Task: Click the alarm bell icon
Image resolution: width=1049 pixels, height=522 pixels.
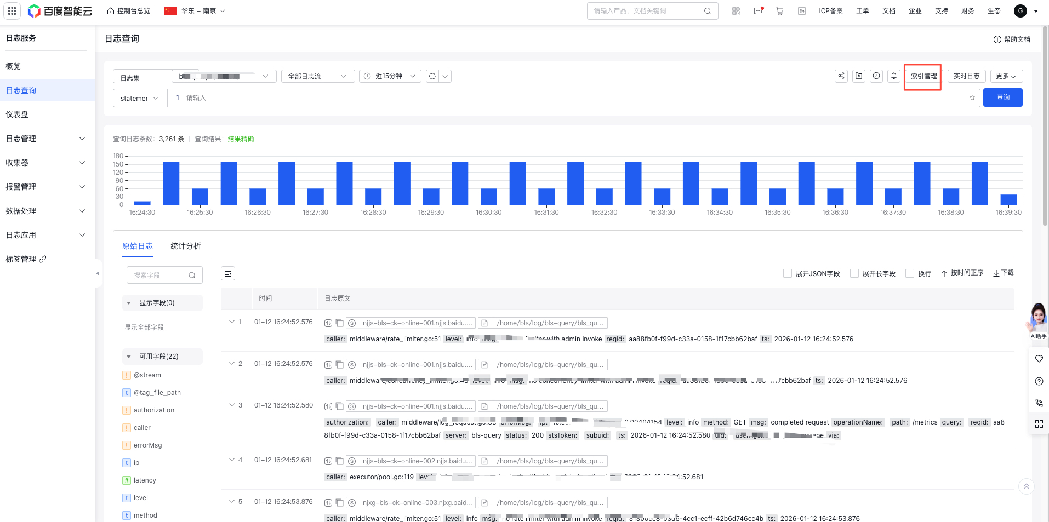Action: 894,76
